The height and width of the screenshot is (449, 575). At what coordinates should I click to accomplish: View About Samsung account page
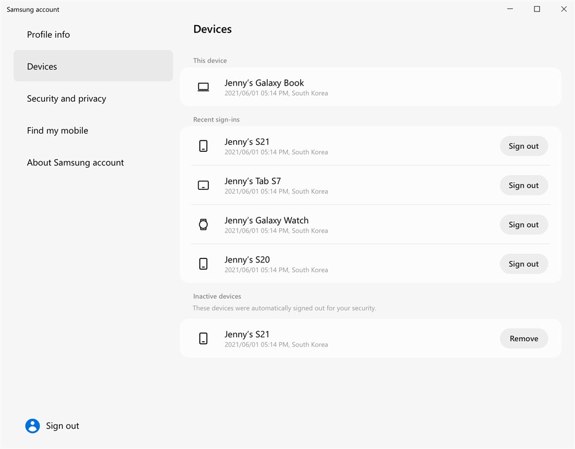coord(75,162)
